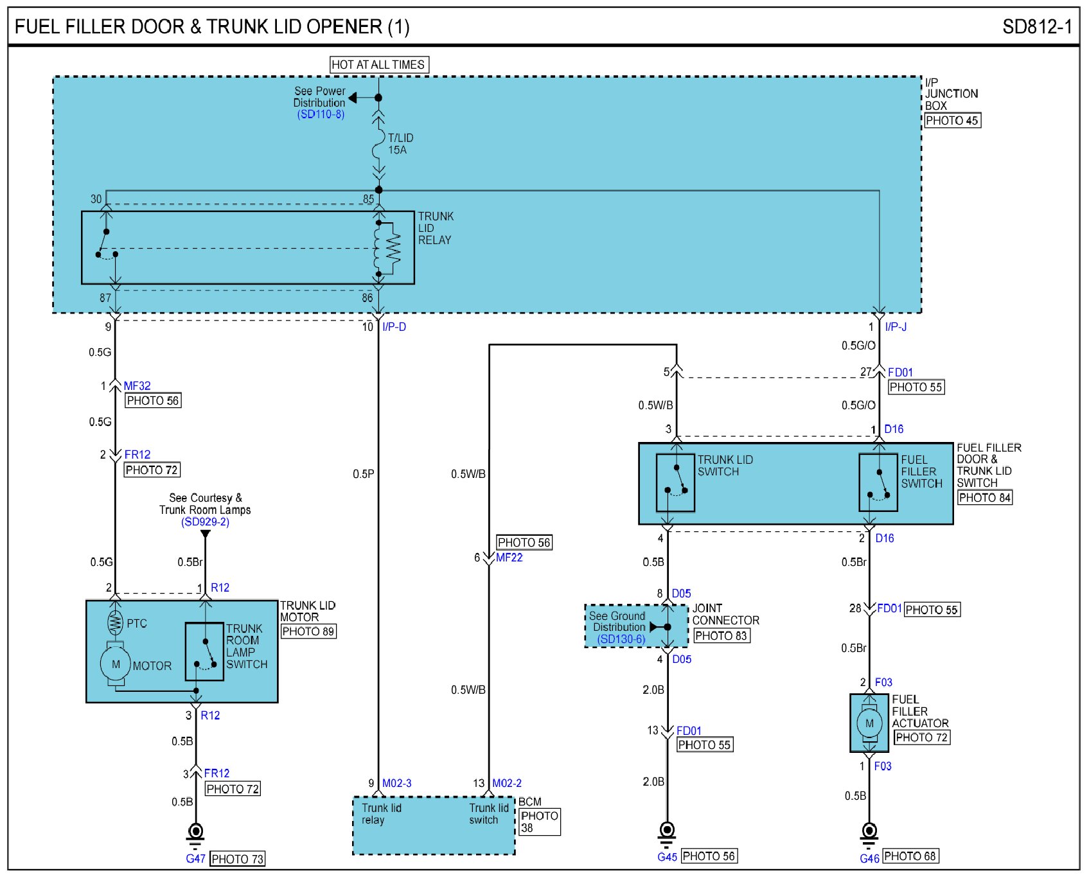Click the trunk room lamp switch symbol
This screenshot has height=882, width=1089.
[x=204, y=651]
